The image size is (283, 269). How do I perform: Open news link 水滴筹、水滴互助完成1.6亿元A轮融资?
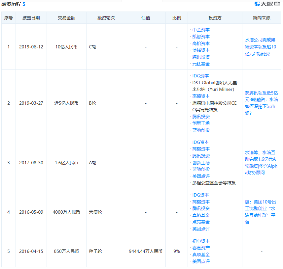[x=261, y=162]
